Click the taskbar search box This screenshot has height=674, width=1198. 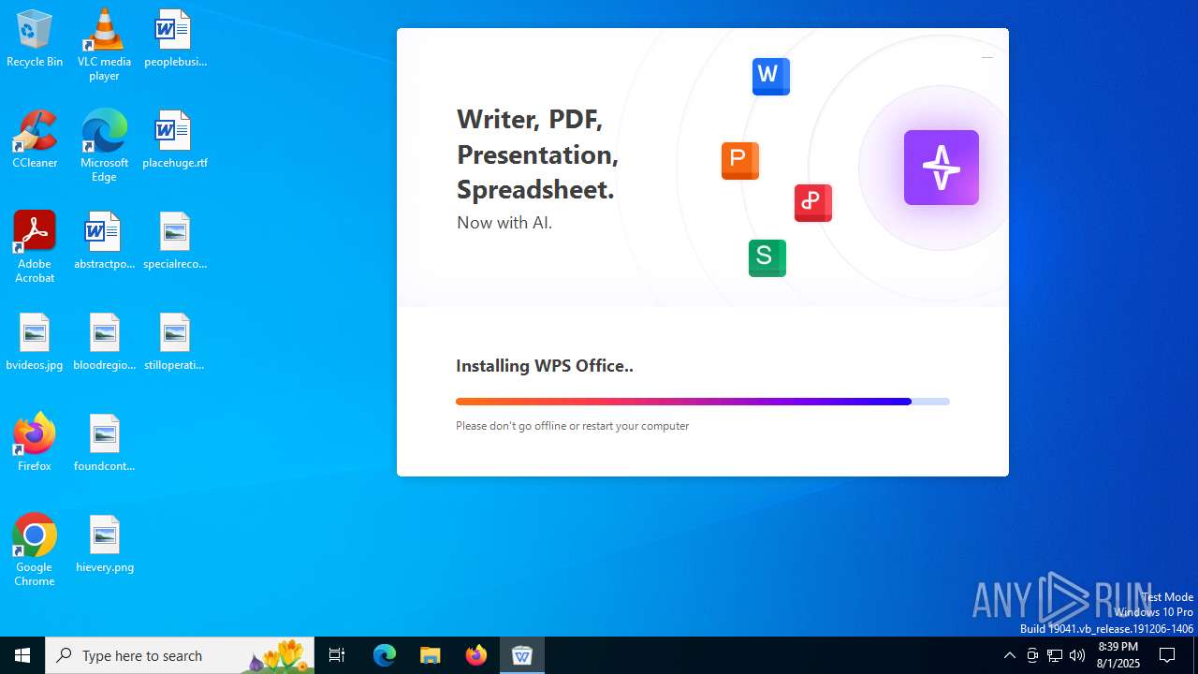[180, 655]
